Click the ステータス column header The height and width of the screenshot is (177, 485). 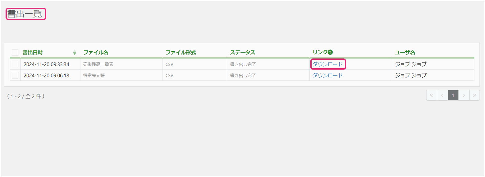(x=243, y=52)
